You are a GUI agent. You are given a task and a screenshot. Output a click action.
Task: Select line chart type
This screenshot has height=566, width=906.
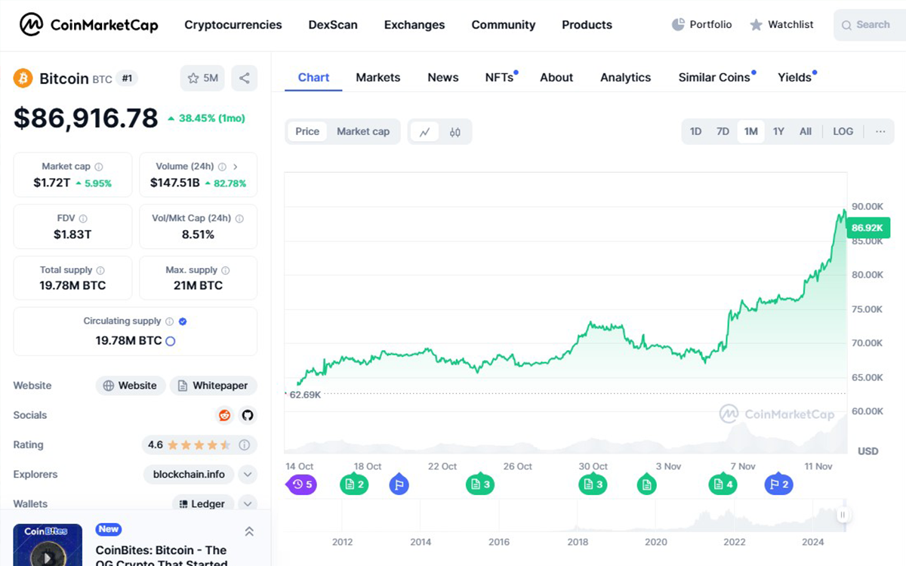tap(424, 131)
